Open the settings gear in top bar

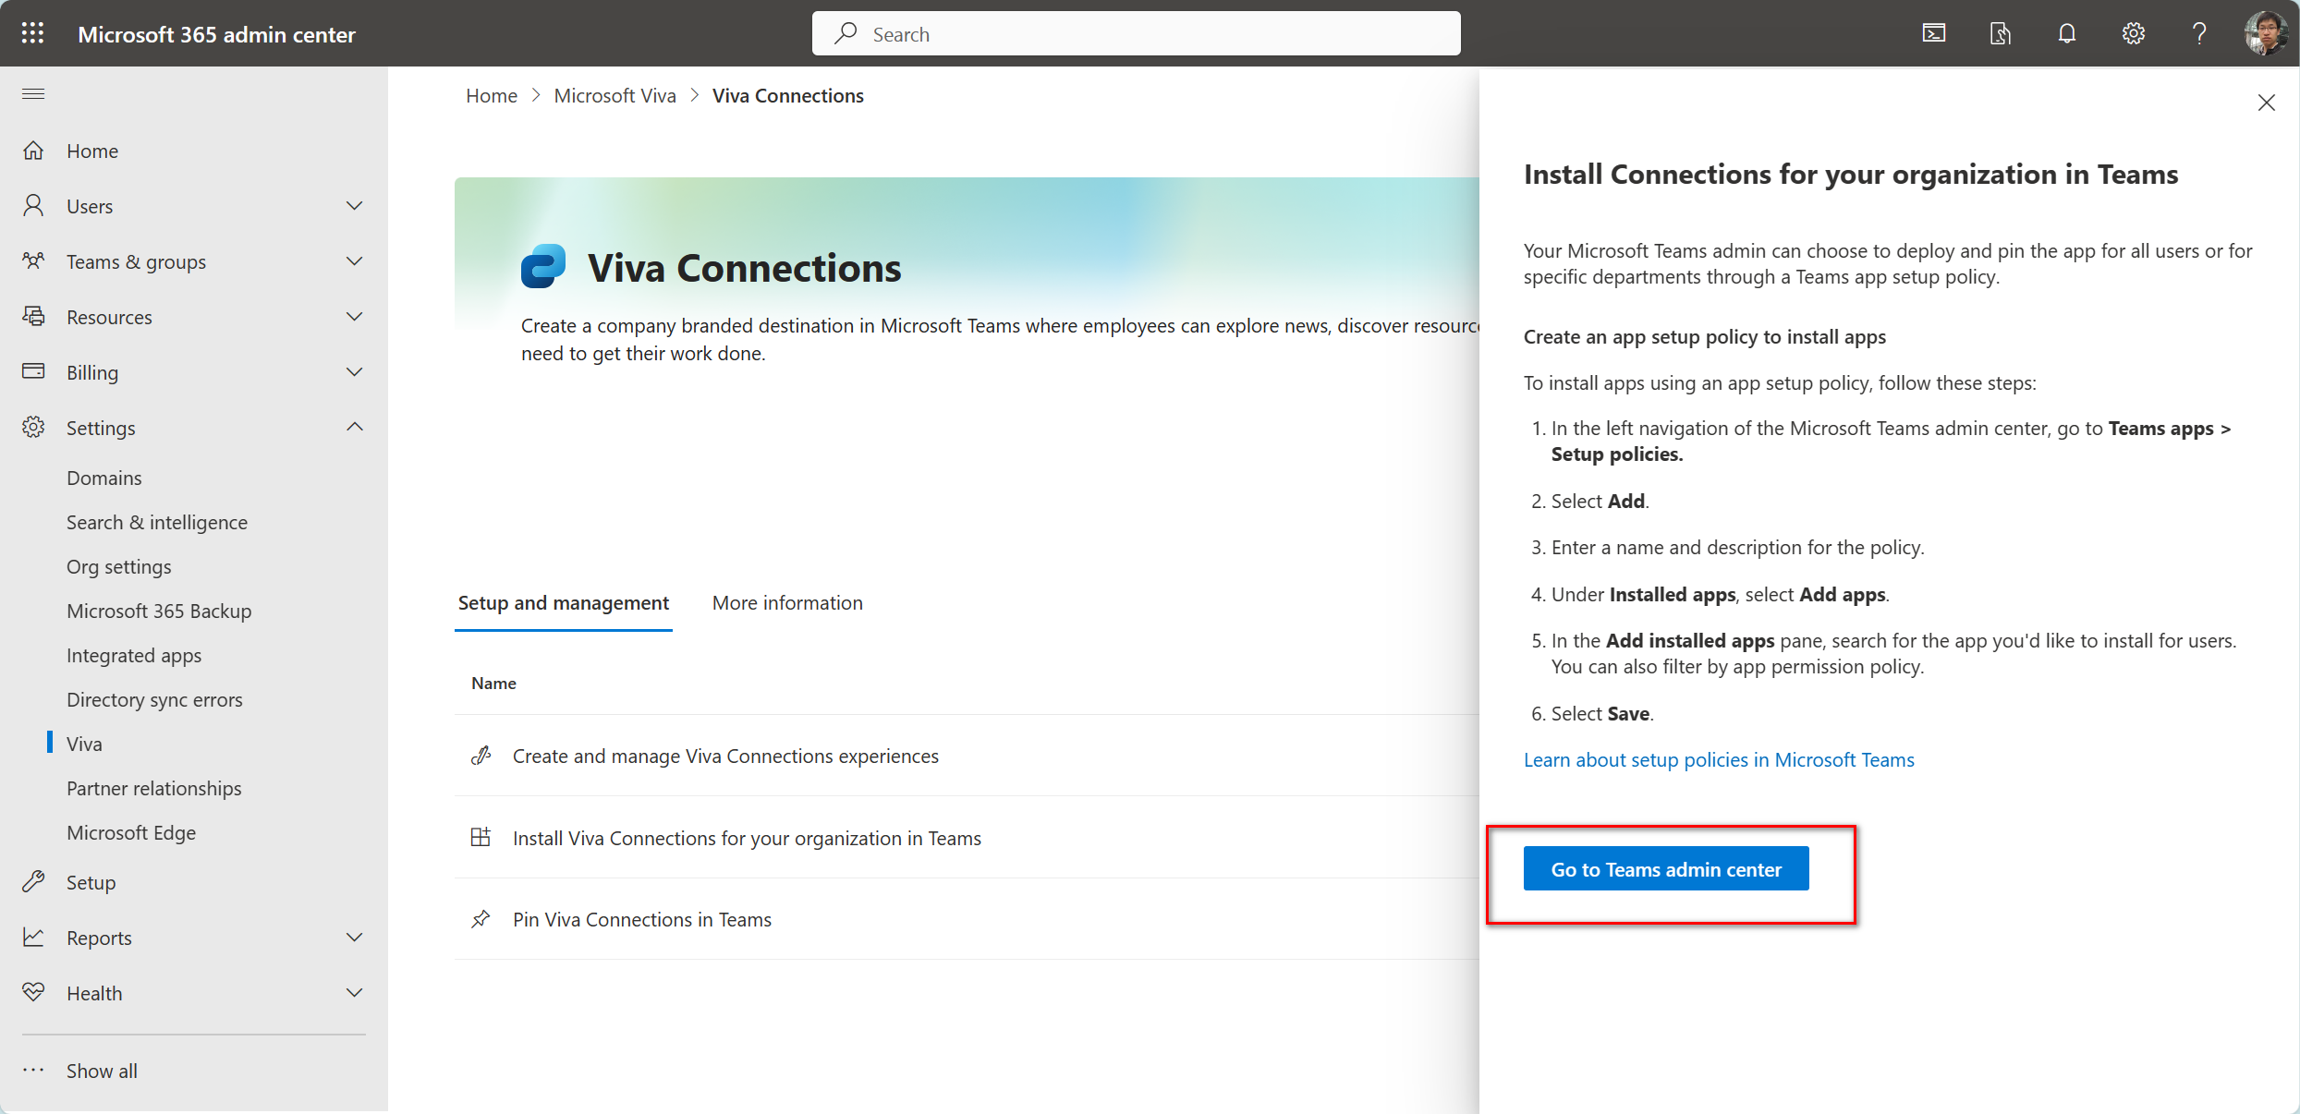[2134, 33]
